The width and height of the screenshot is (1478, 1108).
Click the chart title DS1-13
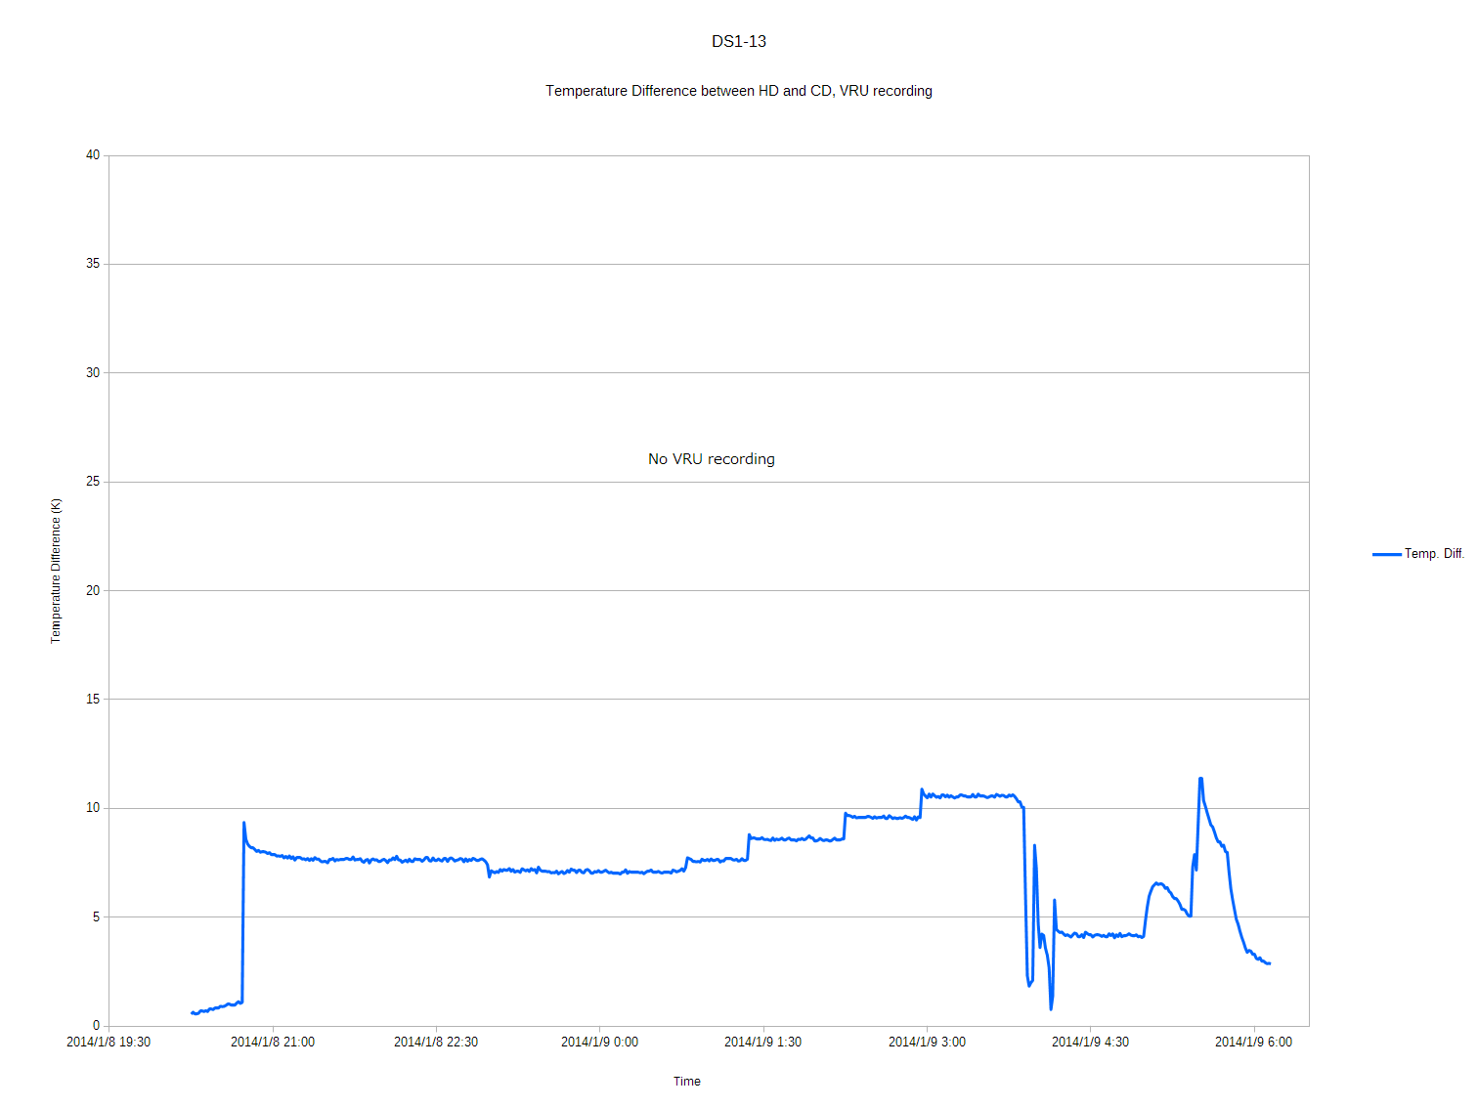(x=738, y=41)
